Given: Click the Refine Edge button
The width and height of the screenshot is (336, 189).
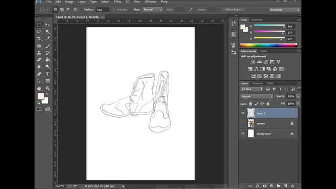Looking at the screenshot, I should click(234, 9).
